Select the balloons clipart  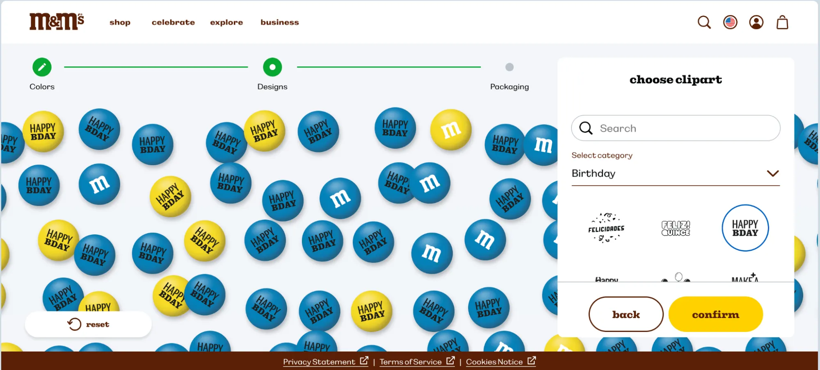(676, 277)
